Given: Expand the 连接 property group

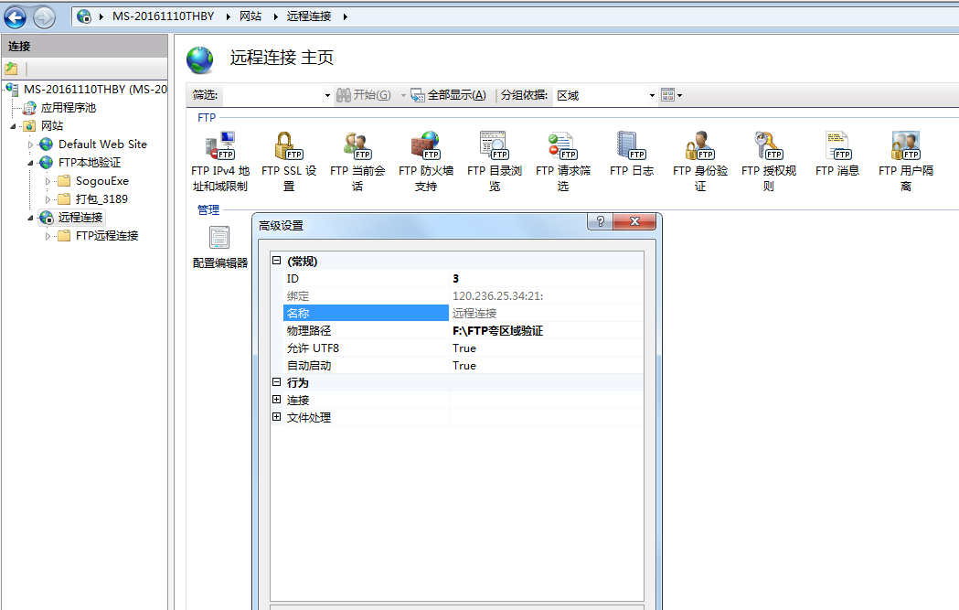Looking at the screenshot, I should (277, 401).
